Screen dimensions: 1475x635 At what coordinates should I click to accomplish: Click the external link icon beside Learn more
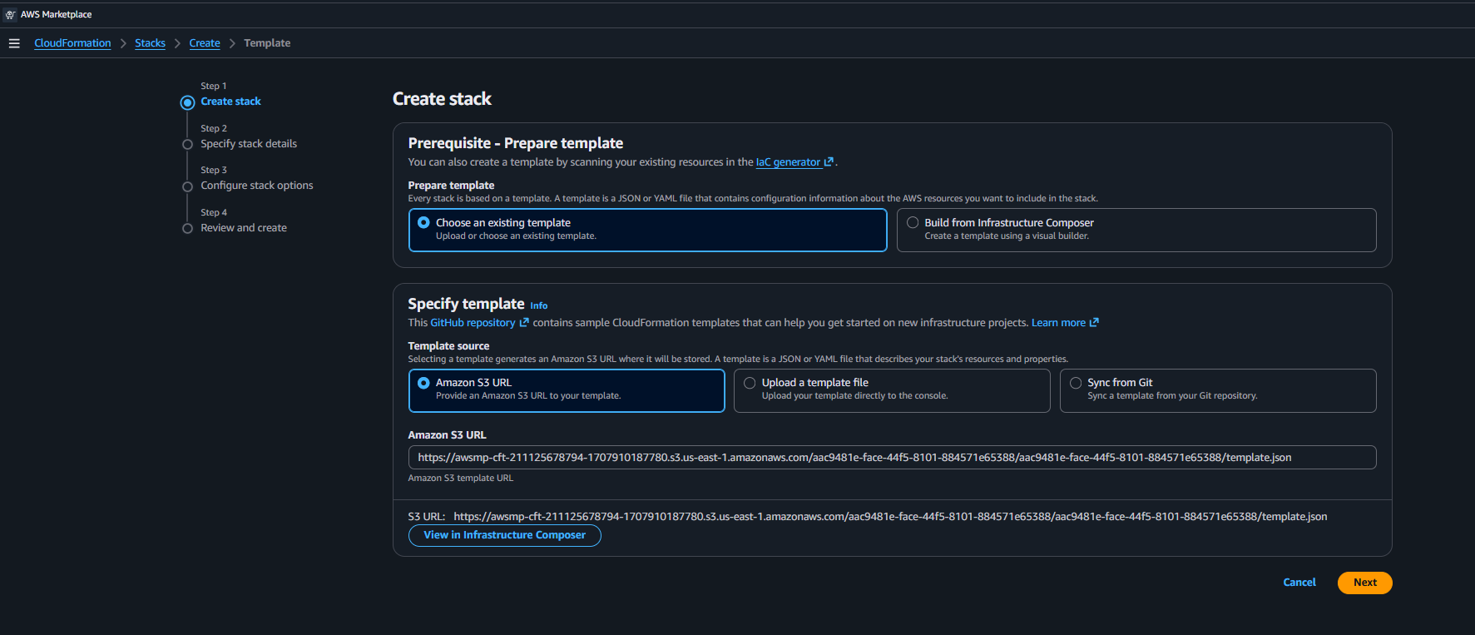pos(1094,323)
